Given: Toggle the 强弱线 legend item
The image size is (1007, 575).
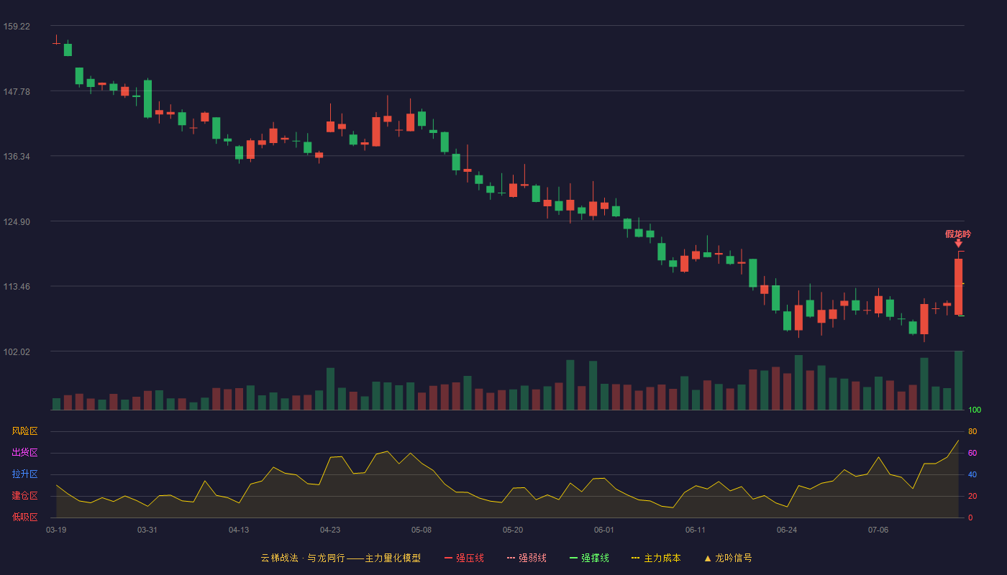Looking at the screenshot, I should click(x=527, y=558).
